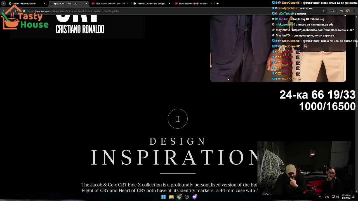Open Discord from the taskbar
The height and width of the screenshot is (201, 358).
tap(195, 197)
